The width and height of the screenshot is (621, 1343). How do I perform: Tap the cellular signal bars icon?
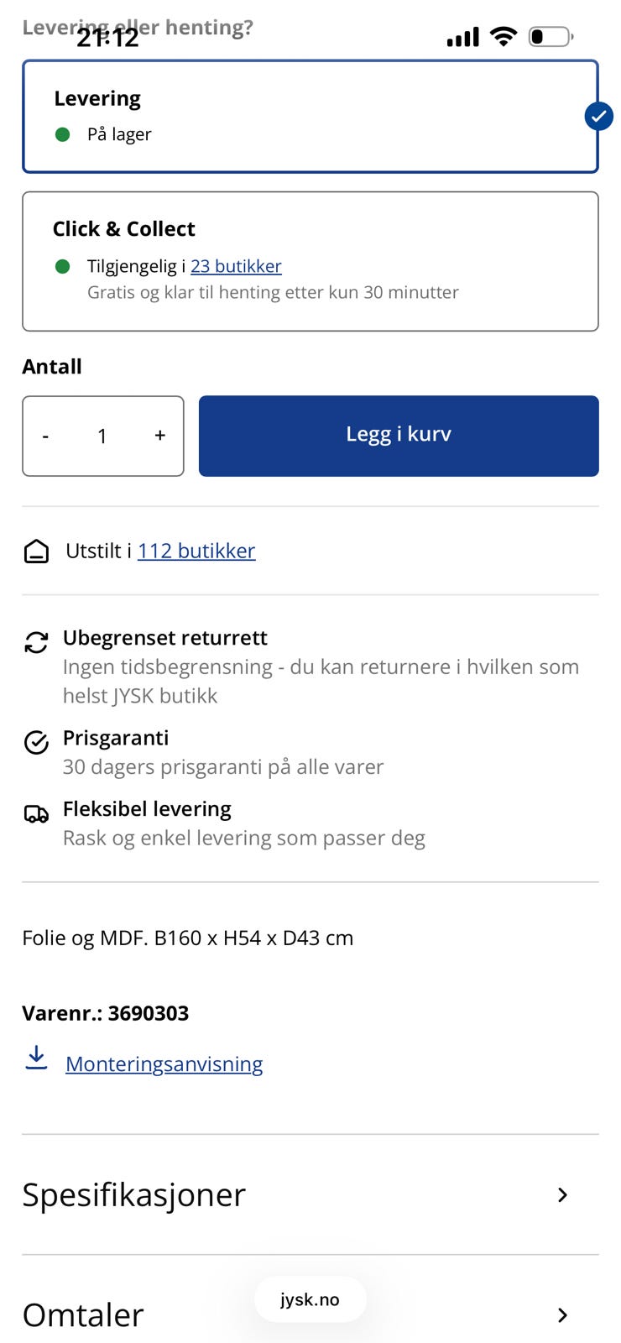pyautogui.click(x=462, y=37)
